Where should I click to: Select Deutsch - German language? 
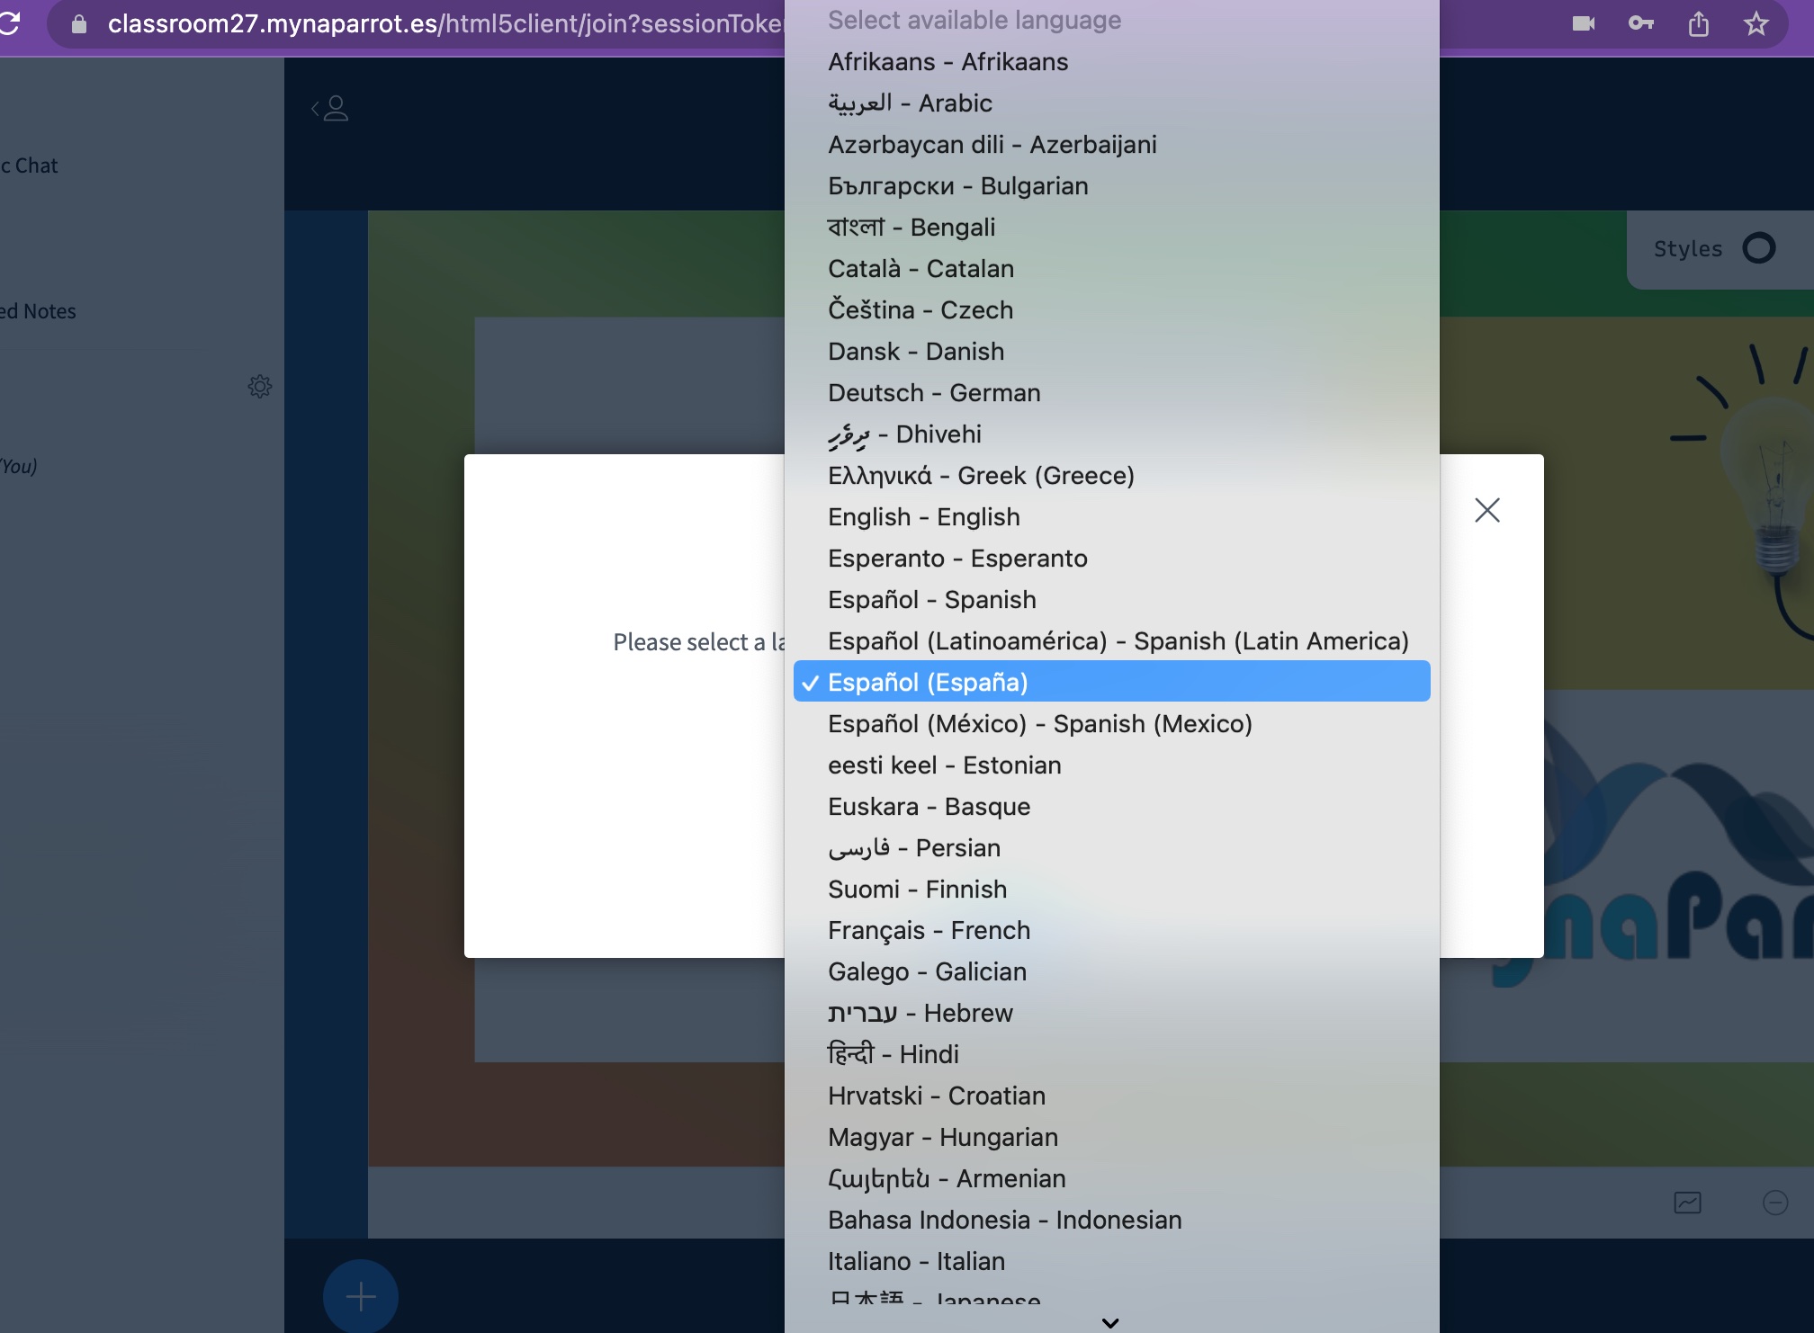[934, 393]
